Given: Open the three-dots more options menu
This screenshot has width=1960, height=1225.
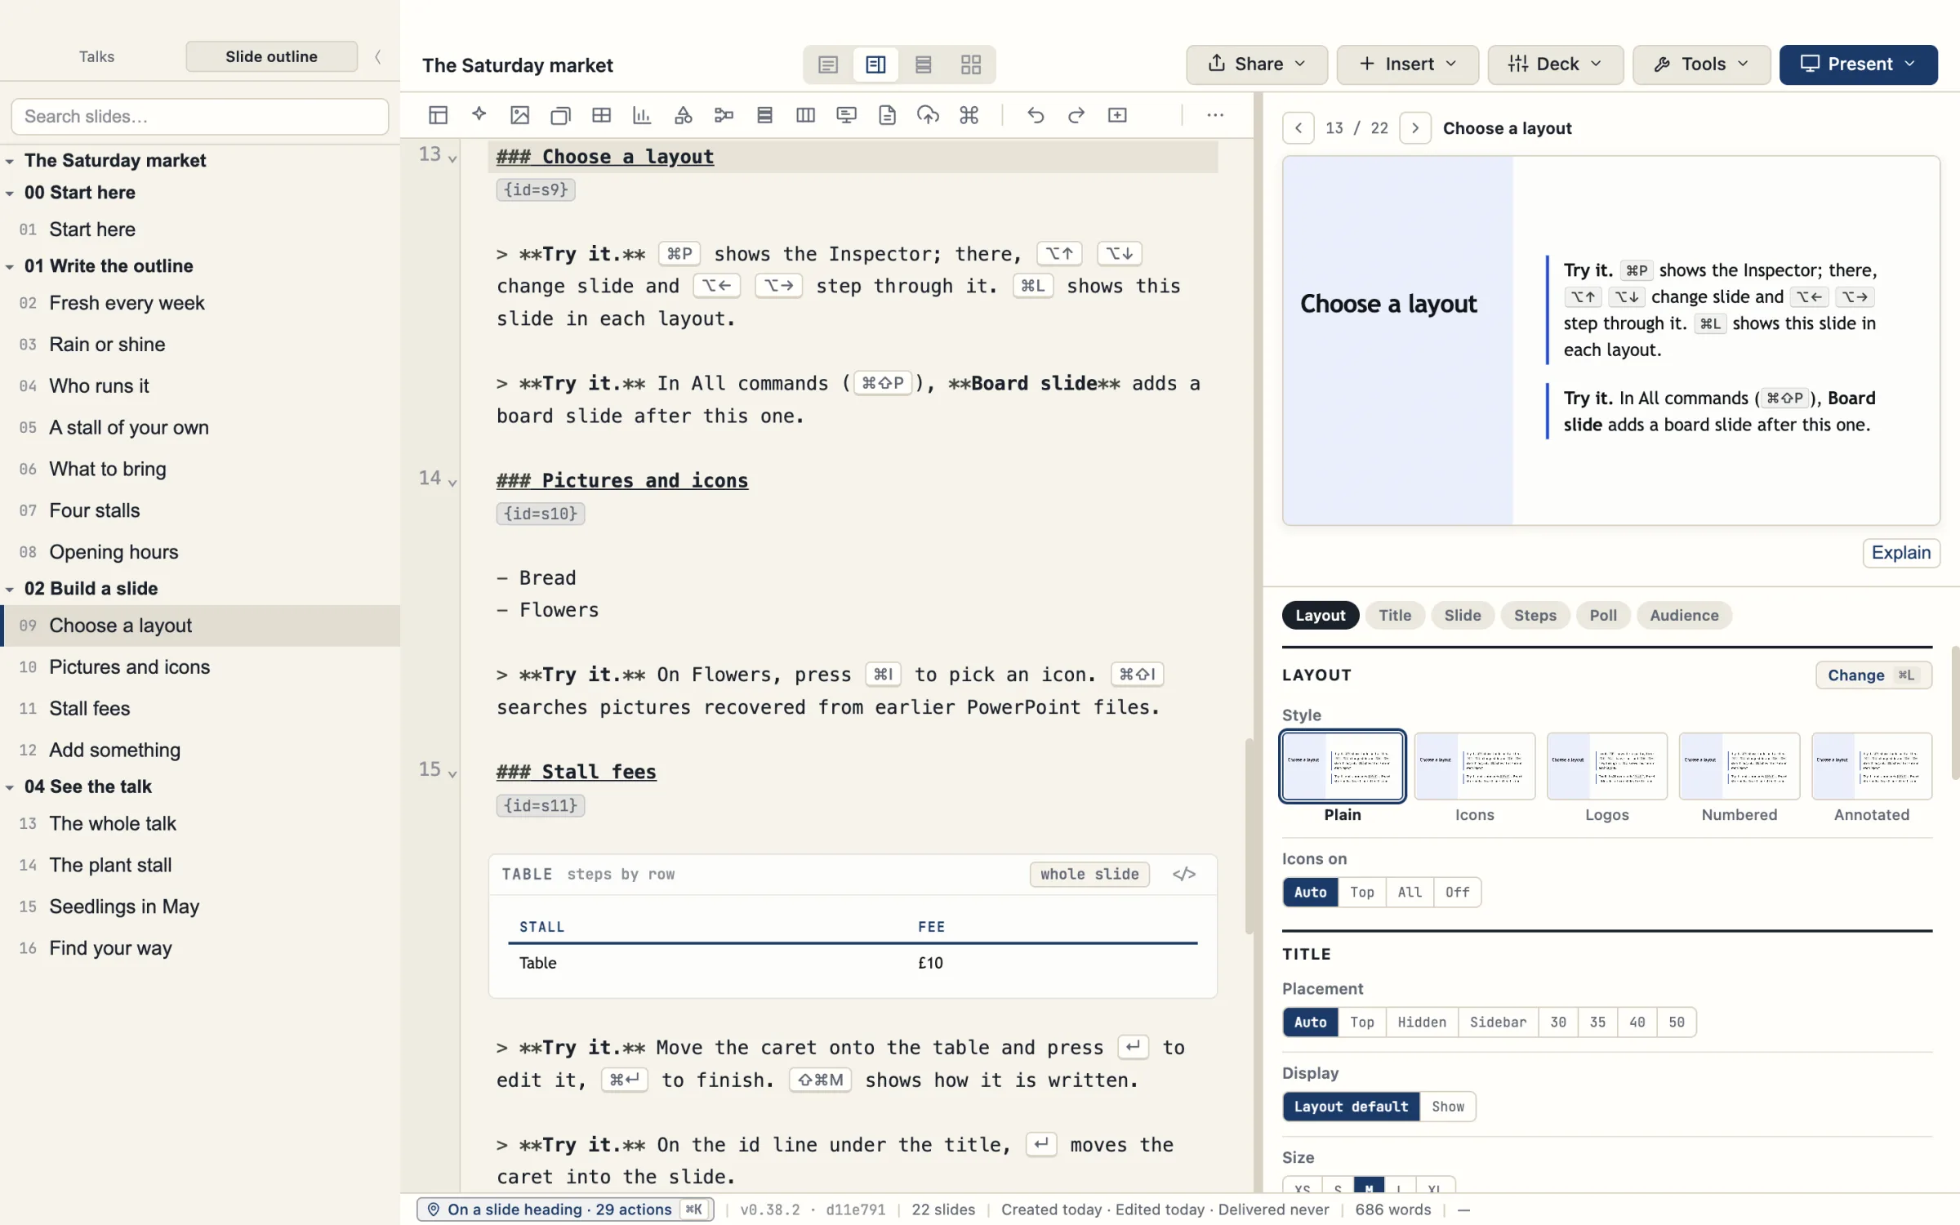Looking at the screenshot, I should [1215, 115].
